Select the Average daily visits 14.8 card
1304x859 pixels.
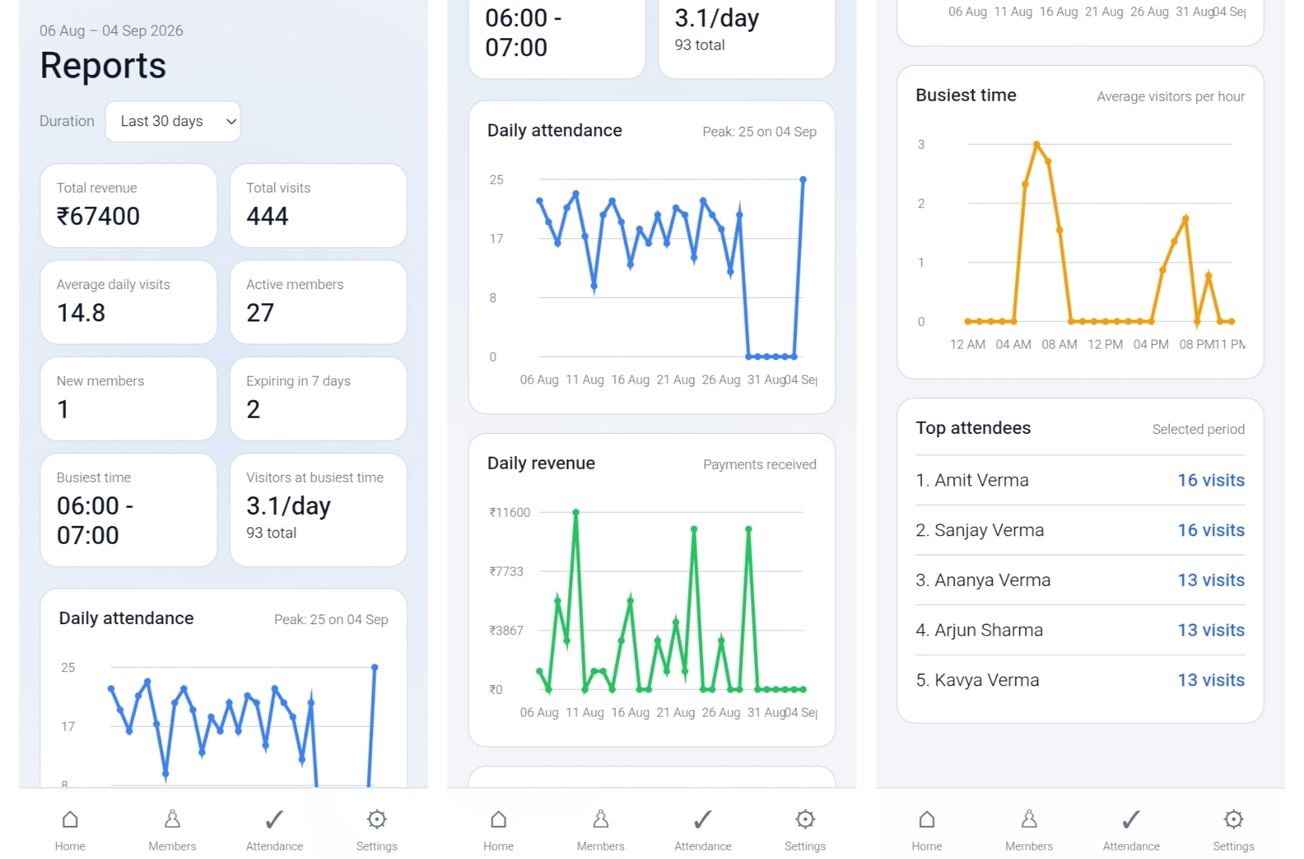[128, 302]
